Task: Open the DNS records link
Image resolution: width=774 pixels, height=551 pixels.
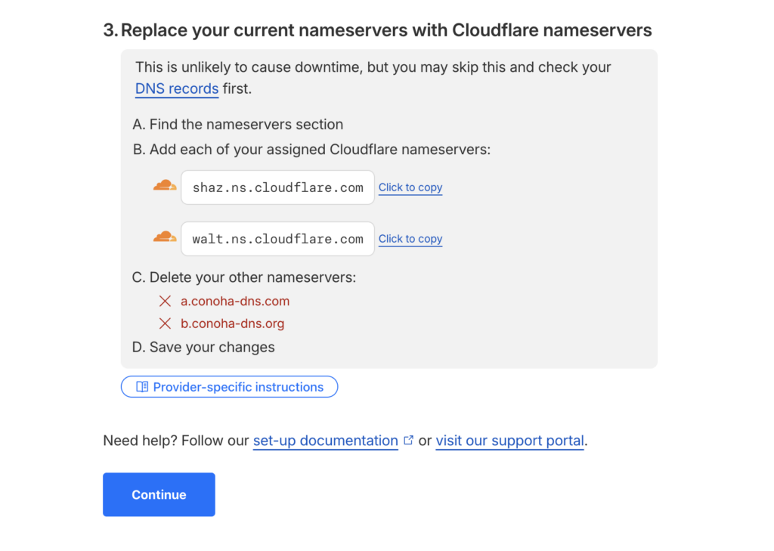Action: [177, 89]
